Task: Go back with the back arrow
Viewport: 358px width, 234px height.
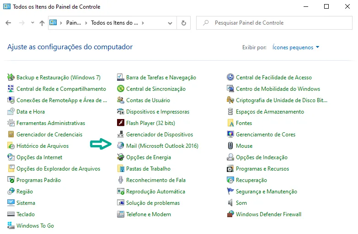Action: [8, 23]
